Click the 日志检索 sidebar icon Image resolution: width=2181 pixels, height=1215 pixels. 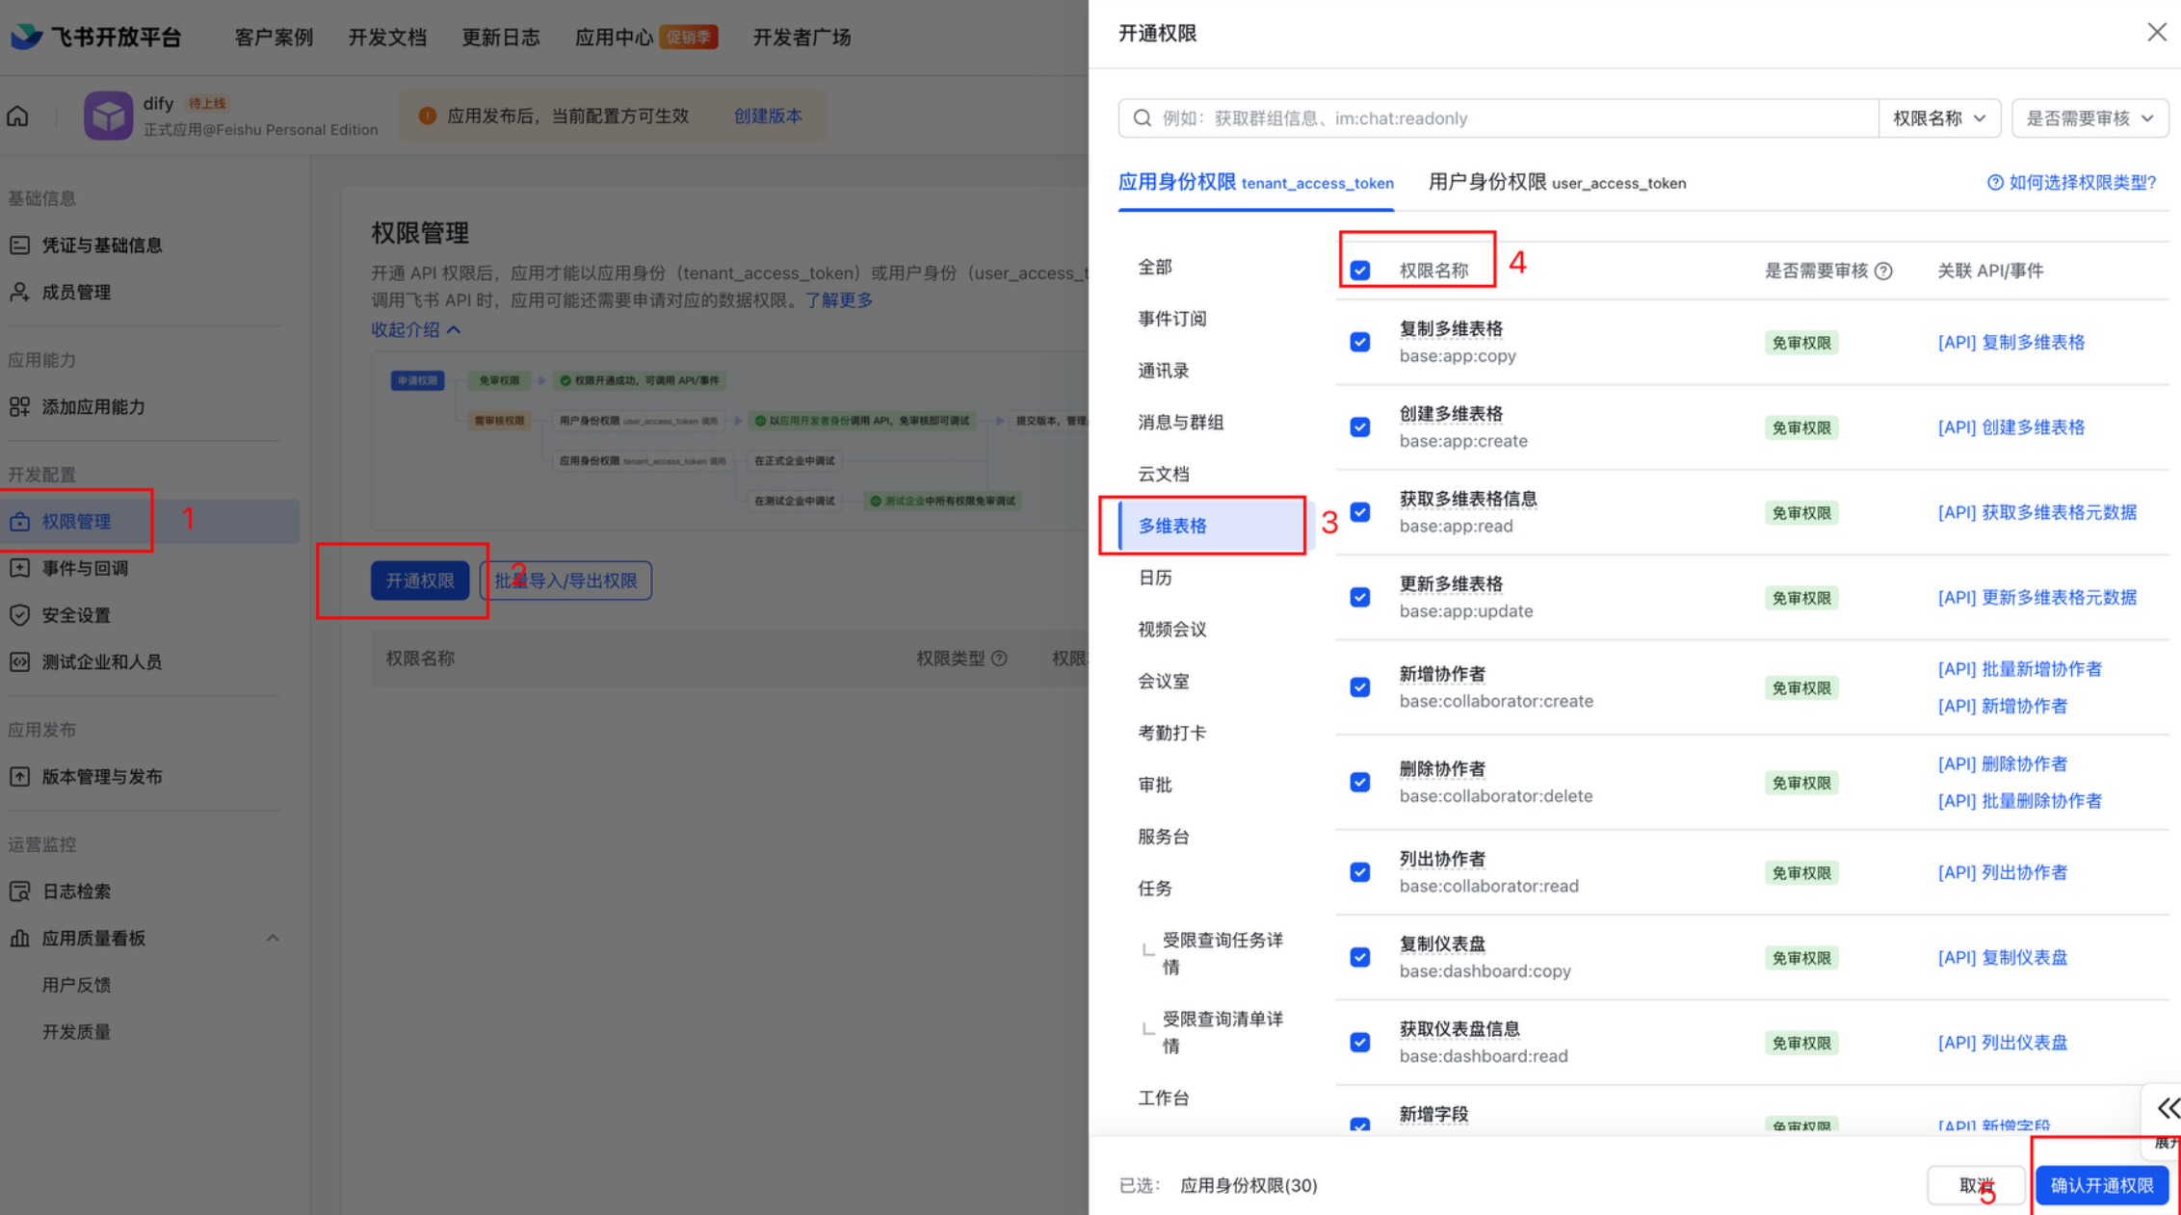[19, 892]
